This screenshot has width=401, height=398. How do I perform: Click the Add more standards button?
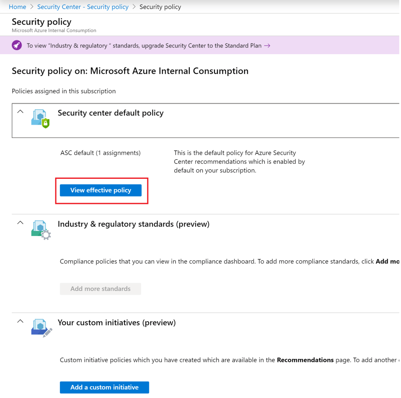click(100, 289)
